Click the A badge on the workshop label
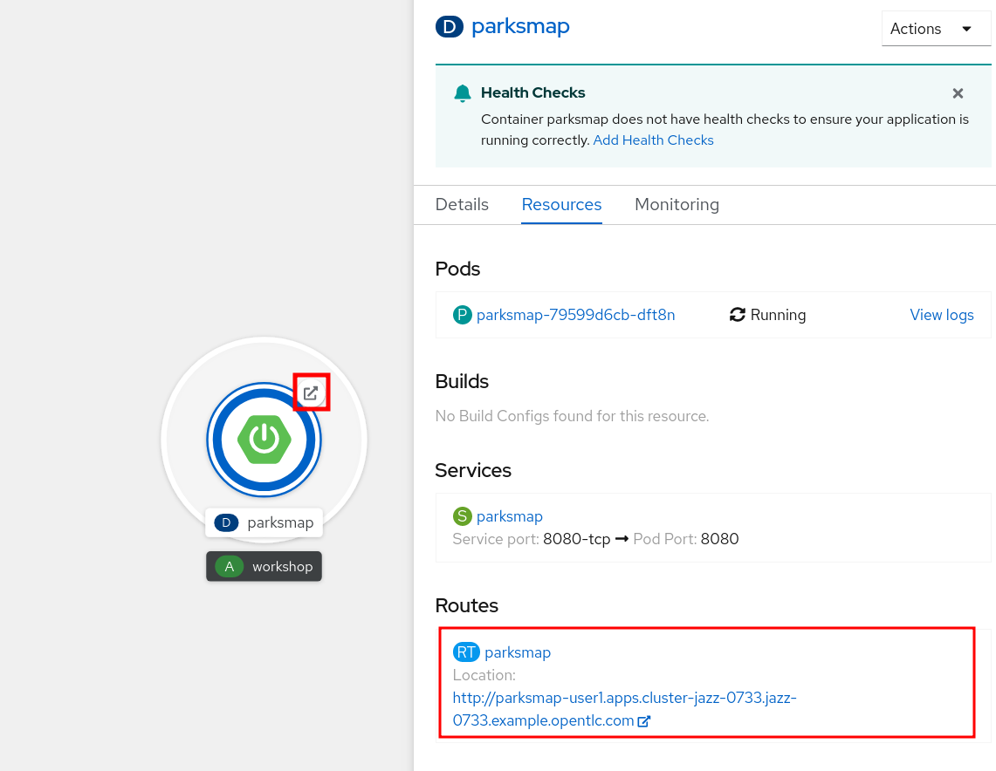This screenshot has height=771, width=996. [228, 566]
